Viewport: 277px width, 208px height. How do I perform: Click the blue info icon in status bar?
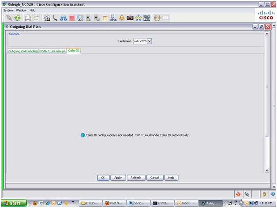(273, 194)
